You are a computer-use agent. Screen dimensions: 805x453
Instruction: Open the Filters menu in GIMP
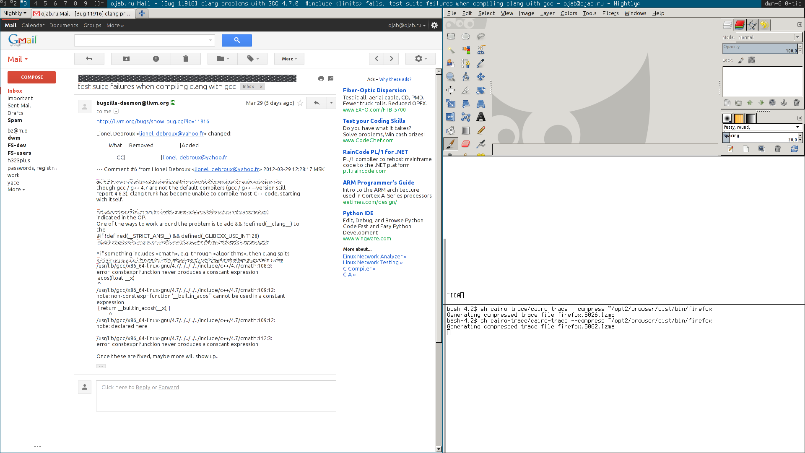tap(610, 13)
